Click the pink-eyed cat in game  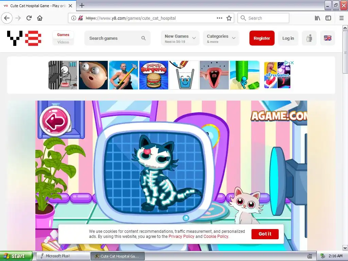[x=245, y=205]
